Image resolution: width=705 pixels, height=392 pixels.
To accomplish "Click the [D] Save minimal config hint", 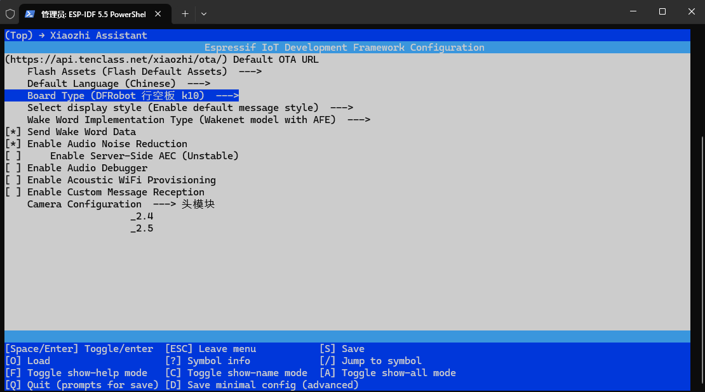I will (x=262, y=385).
